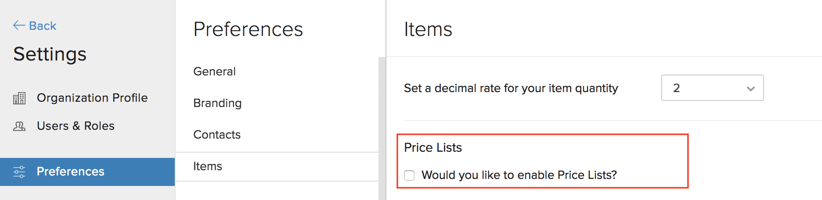Click the Back link text

43,26
